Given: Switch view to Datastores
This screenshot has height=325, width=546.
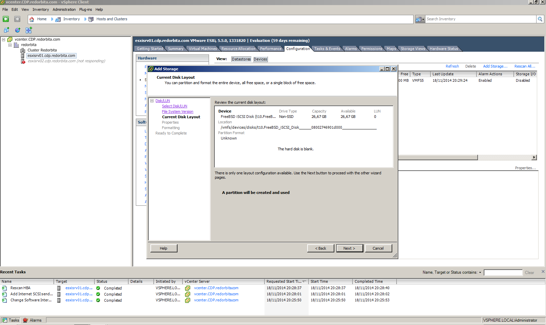Looking at the screenshot, I should point(241,59).
